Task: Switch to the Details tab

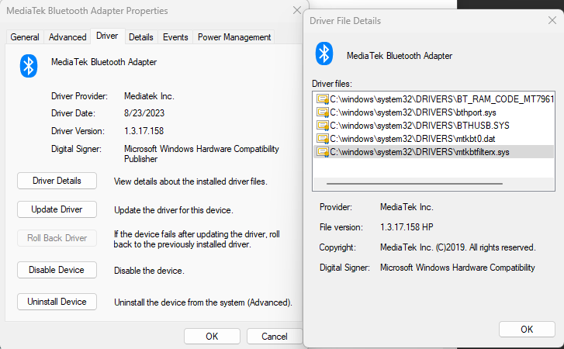Action: tap(140, 37)
